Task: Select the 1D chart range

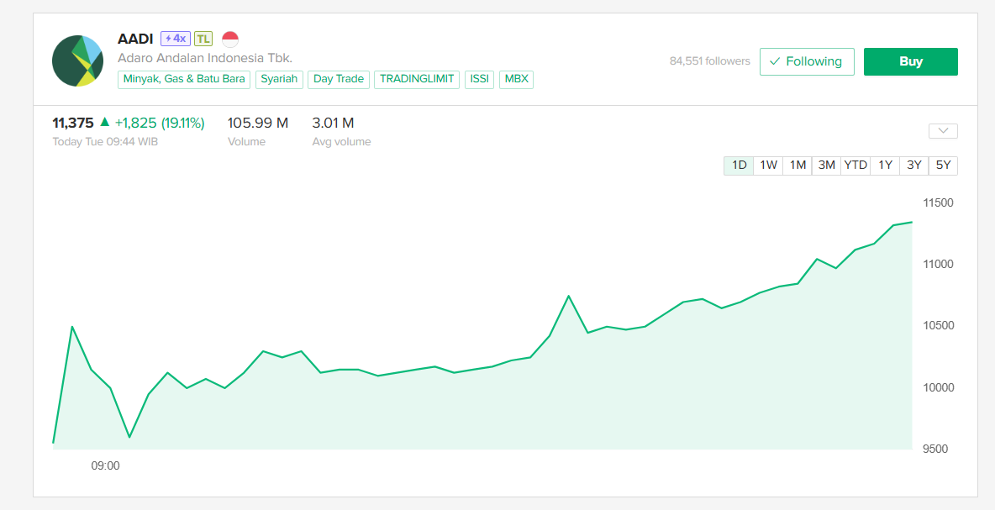Action: (740, 166)
